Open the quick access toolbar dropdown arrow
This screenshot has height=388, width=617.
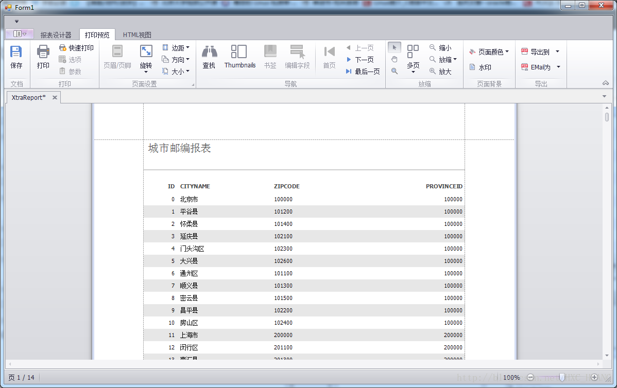click(16, 22)
